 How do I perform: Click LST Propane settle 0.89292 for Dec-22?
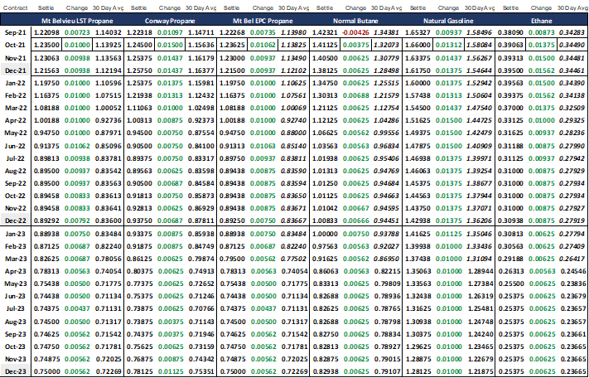(x=46, y=221)
